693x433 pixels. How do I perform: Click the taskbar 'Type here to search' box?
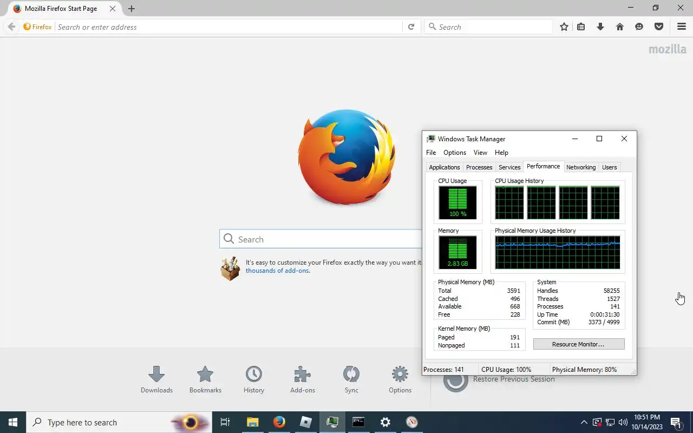pos(119,422)
